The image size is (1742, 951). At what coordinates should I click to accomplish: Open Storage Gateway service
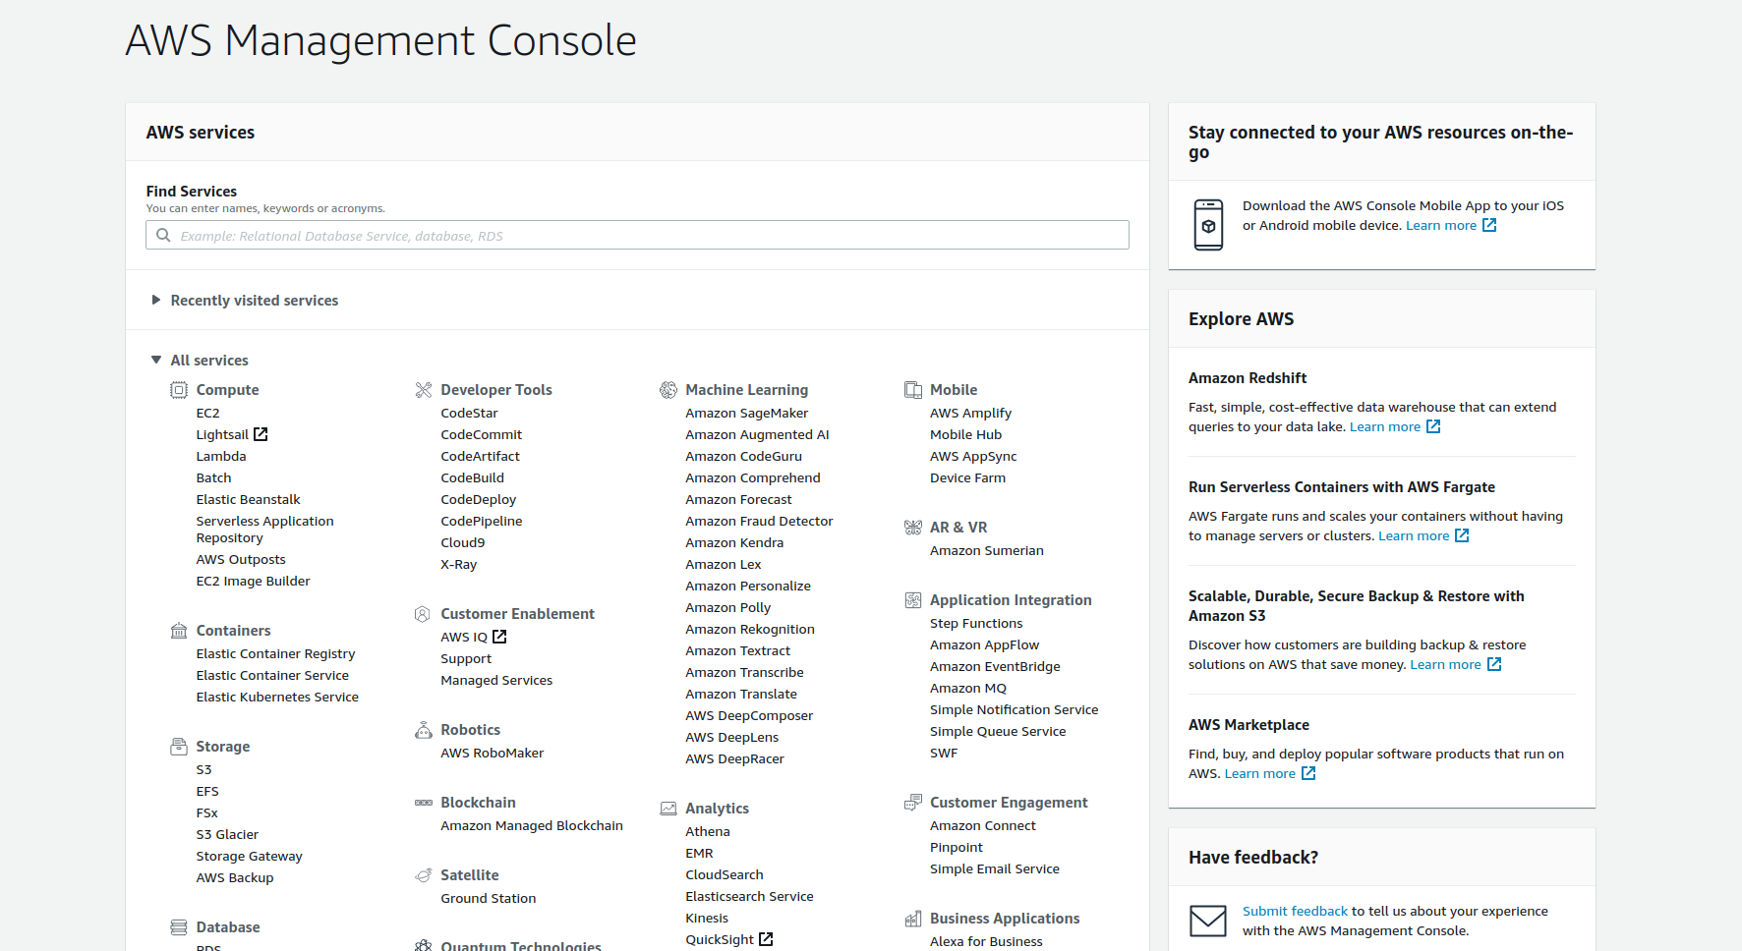click(249, 857)
